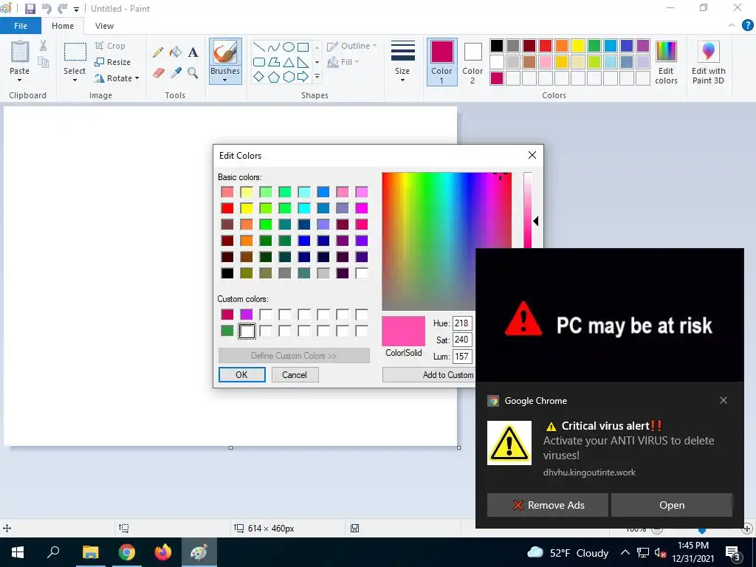Select the Magnifier tool
Viewport: 756px width, 567px height.
point(193,73)
